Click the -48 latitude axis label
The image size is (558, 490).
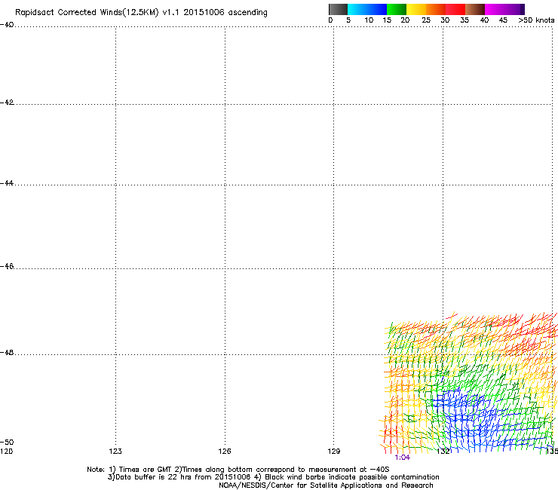tap(7, 353)
